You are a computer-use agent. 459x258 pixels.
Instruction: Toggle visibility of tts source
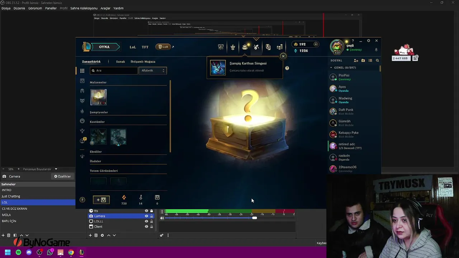tap(146, 211)
